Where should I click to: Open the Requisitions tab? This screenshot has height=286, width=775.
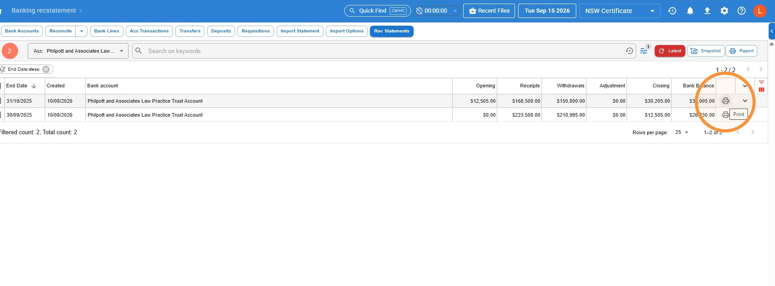[x=255, y=31]
